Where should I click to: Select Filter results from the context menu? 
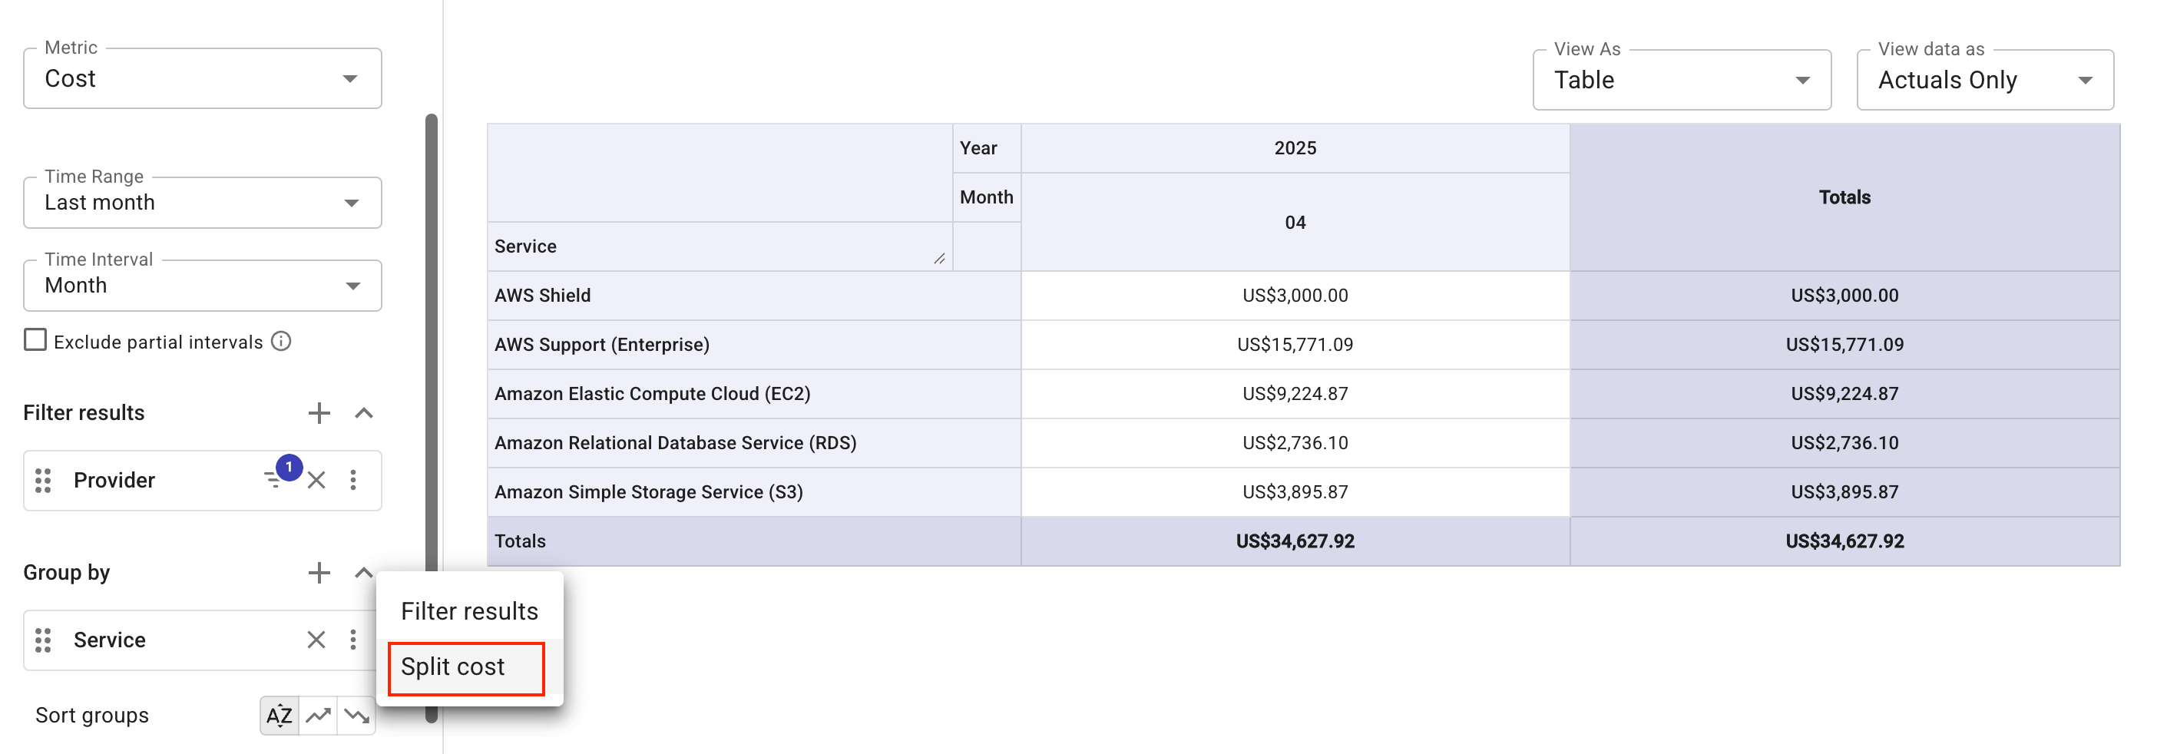coord(469,611)
